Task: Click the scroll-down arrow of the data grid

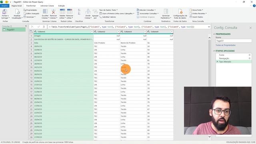Action: 210,137
